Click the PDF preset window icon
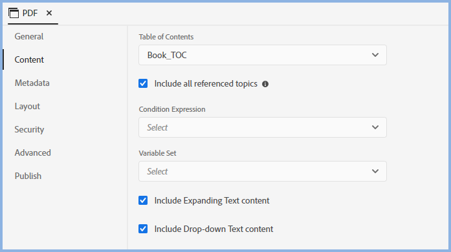 (14, 13)
